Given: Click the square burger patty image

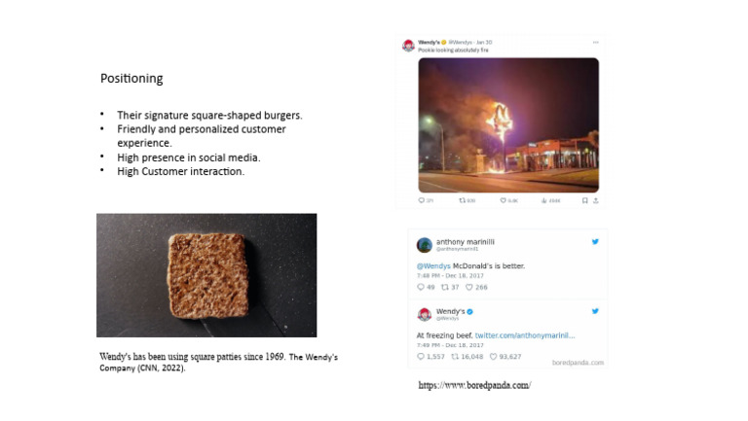Looking at the screenshot, I should 206,275.
